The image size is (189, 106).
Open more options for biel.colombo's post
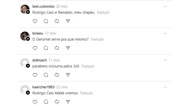[x=165, y=6]
